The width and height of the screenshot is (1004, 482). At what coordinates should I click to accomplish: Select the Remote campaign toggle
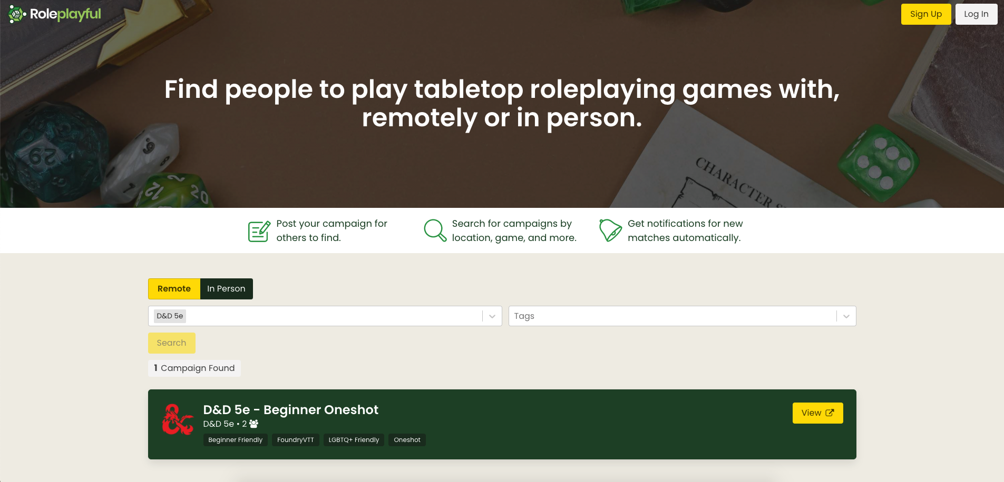(174, 289)
